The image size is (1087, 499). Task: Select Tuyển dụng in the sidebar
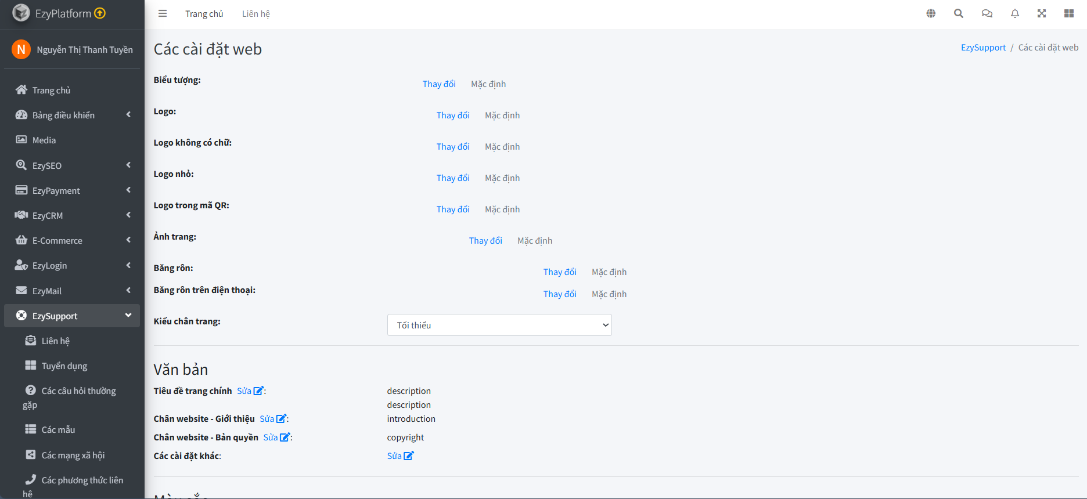tap(64, 366)
